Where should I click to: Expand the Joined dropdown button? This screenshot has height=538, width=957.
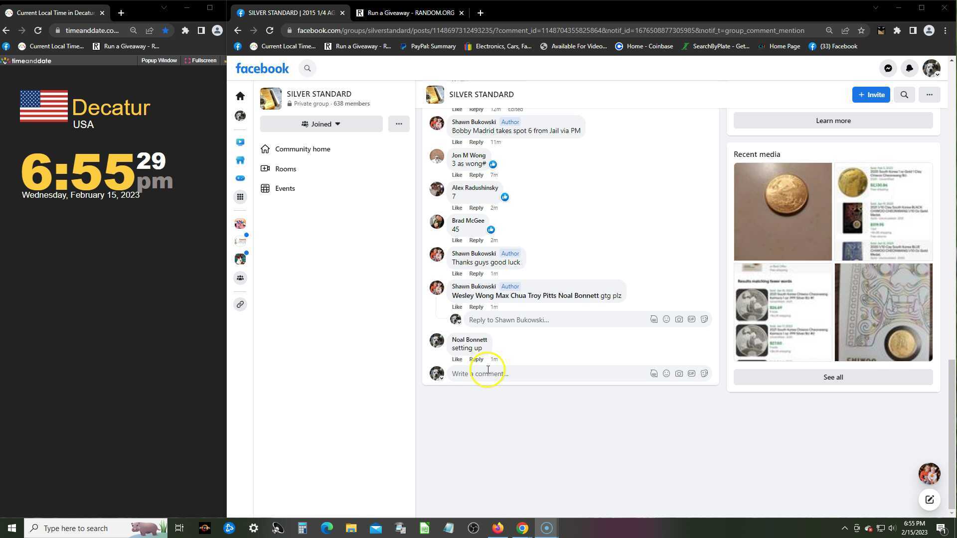(x=321, y=124)
